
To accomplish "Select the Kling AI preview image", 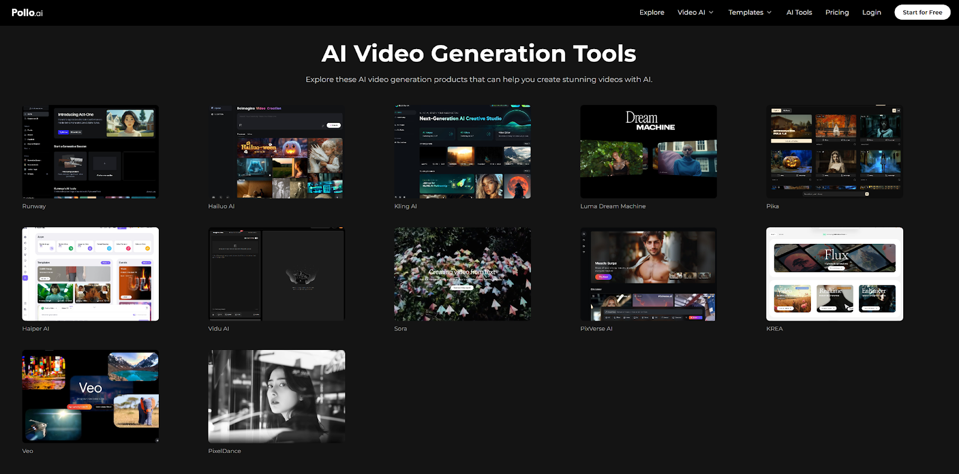I will click(462, 152).
